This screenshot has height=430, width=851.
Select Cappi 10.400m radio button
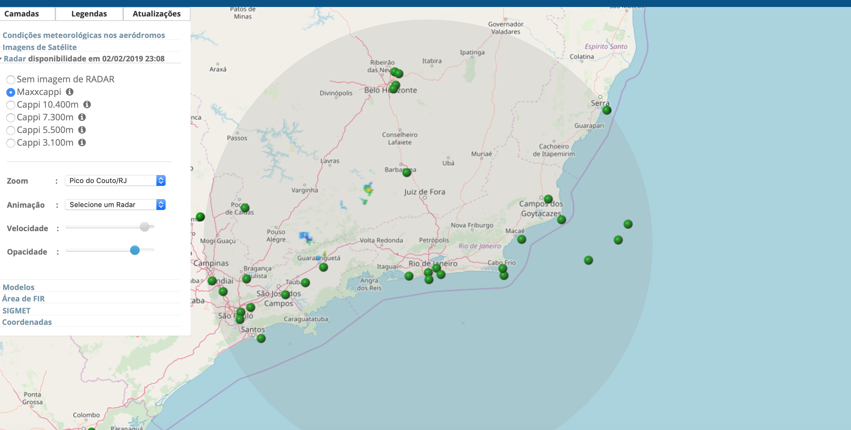pos(10,105)
